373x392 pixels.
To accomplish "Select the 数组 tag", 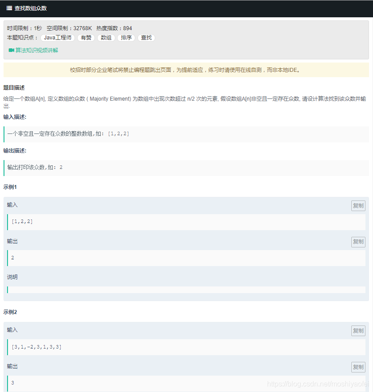I will pyautogui.click(x=106, y=38).
